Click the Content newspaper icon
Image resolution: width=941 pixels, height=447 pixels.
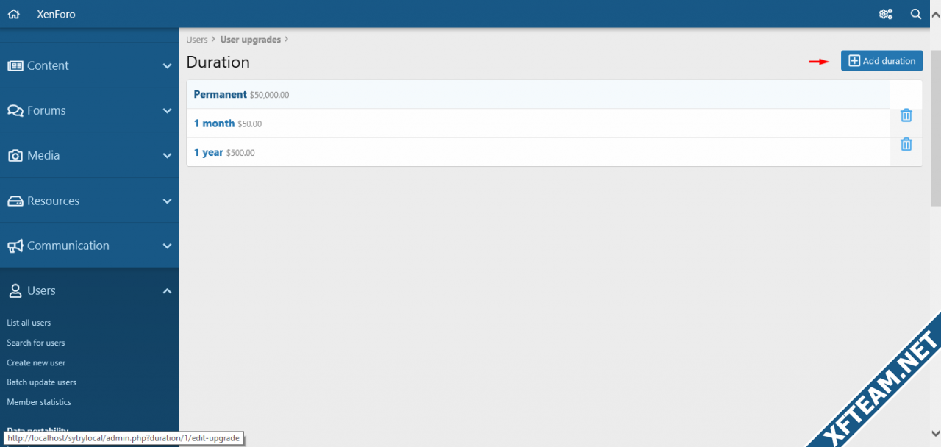[15, 65]
